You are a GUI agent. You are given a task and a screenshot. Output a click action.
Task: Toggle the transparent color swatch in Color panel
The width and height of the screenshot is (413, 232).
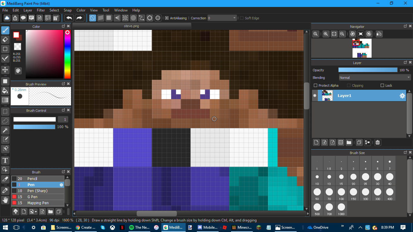[x=18, y=47]
